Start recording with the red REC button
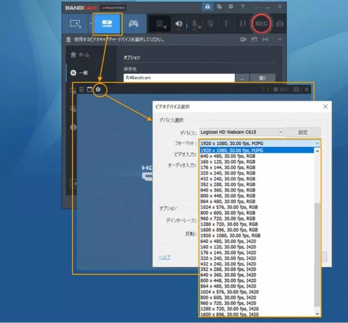This screenshot has height=323, width=348. (261, 23)
